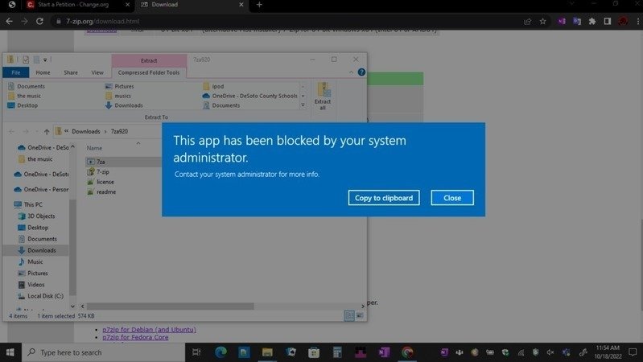This screenshot has height=362, width=643.
Task: Click the horizontal scrollbar in file list
Action: [169, 306]
